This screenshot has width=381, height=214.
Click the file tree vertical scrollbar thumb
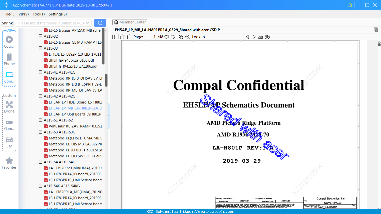click(106, 80)
